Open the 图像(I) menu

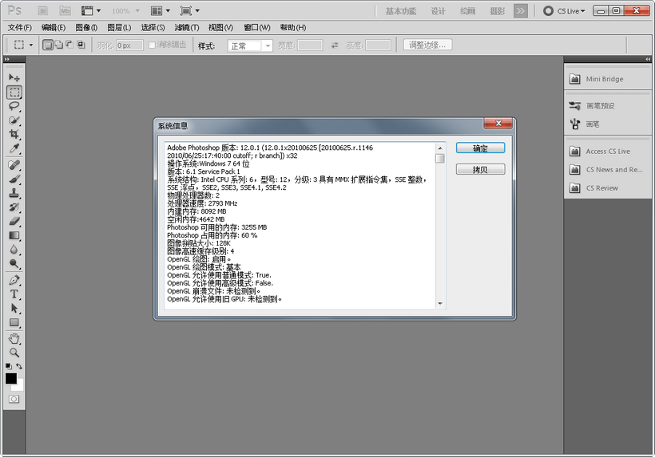pos(86,28)
